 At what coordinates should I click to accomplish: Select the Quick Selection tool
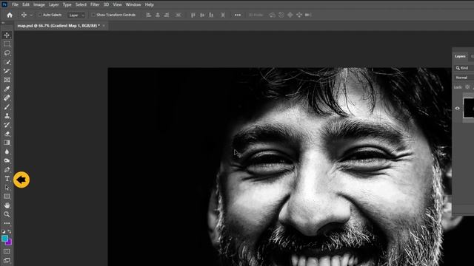click(x=7, y=62)
